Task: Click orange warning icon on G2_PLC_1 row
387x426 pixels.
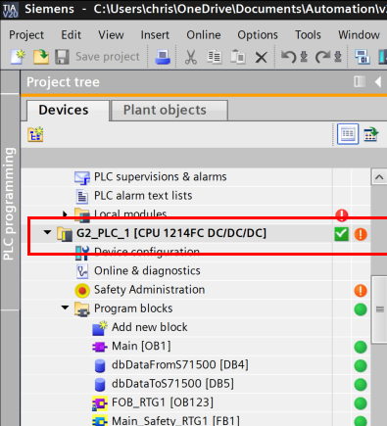Action: point(361,234)
